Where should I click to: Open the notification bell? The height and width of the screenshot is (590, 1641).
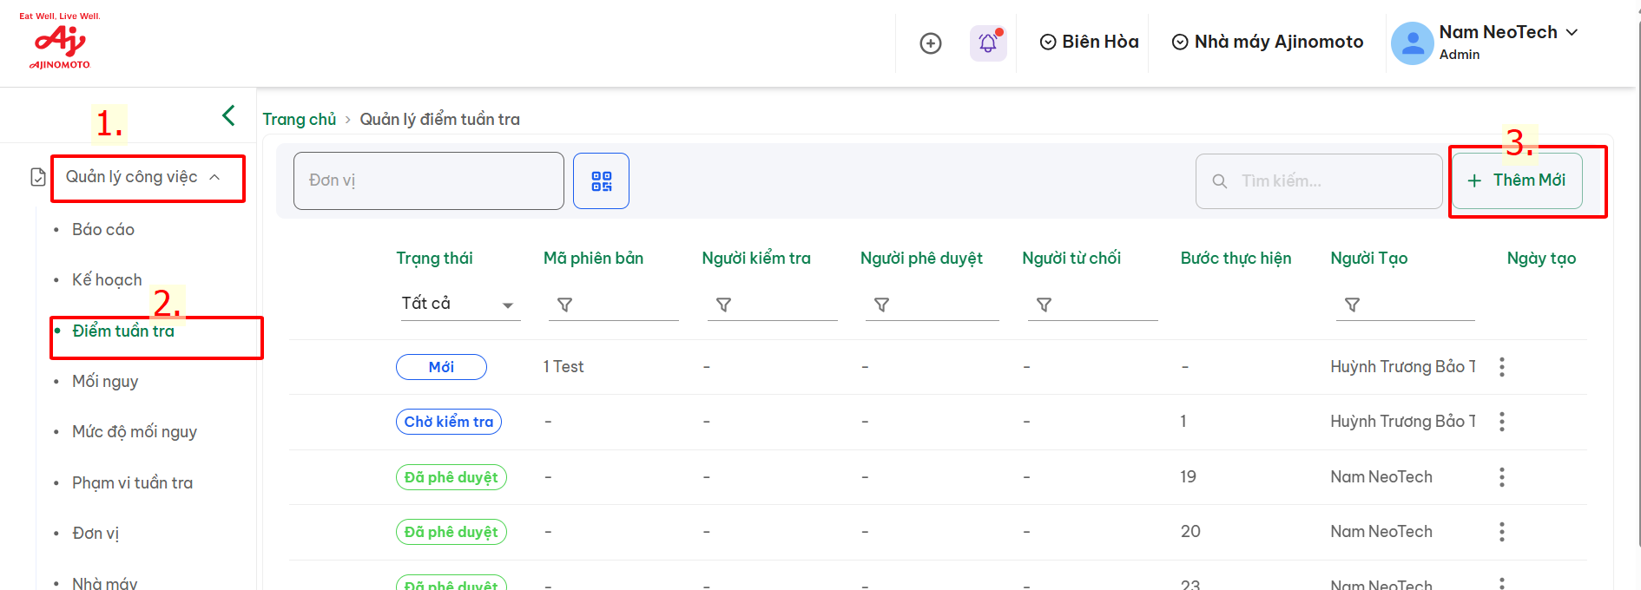[987, 43]
